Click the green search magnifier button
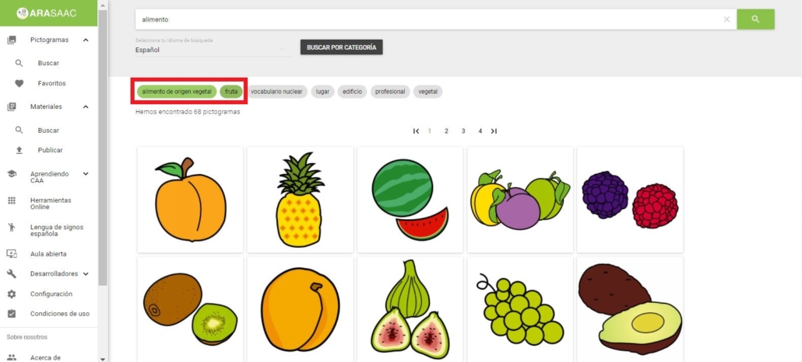The width and height of the screenshot is (802, 362). click(x=755, y=19)
